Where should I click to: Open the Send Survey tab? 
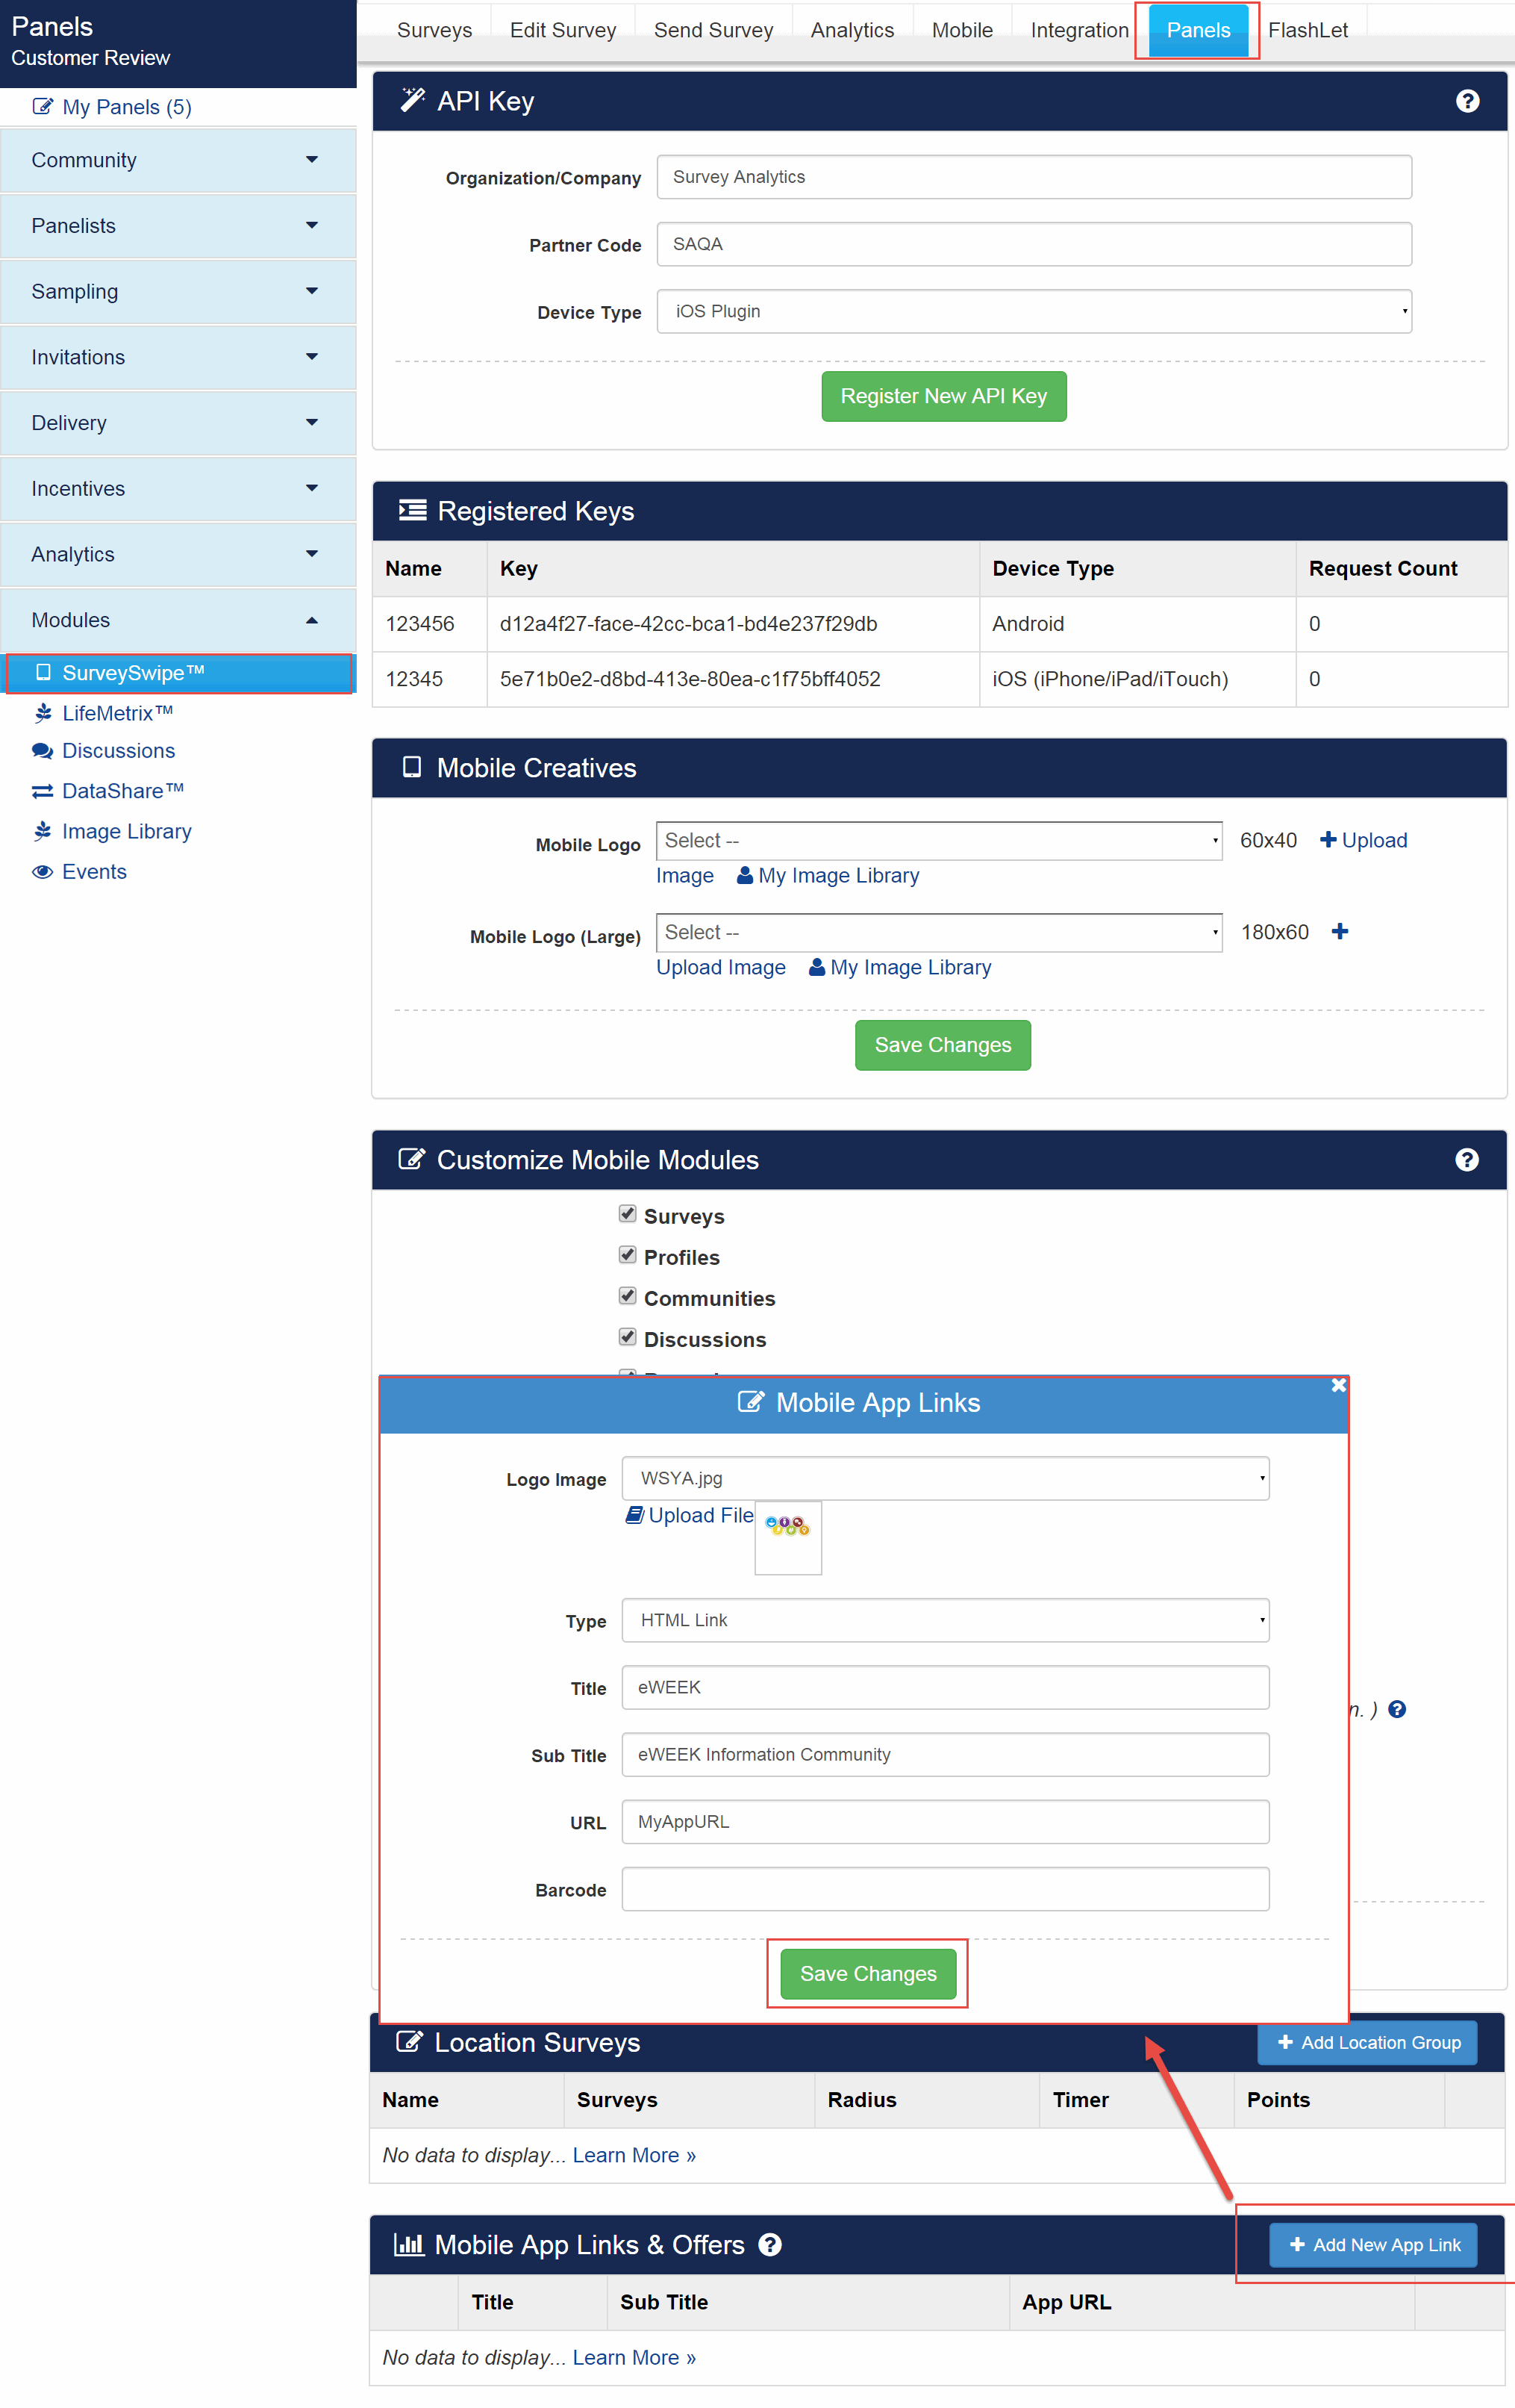(713, 30)
